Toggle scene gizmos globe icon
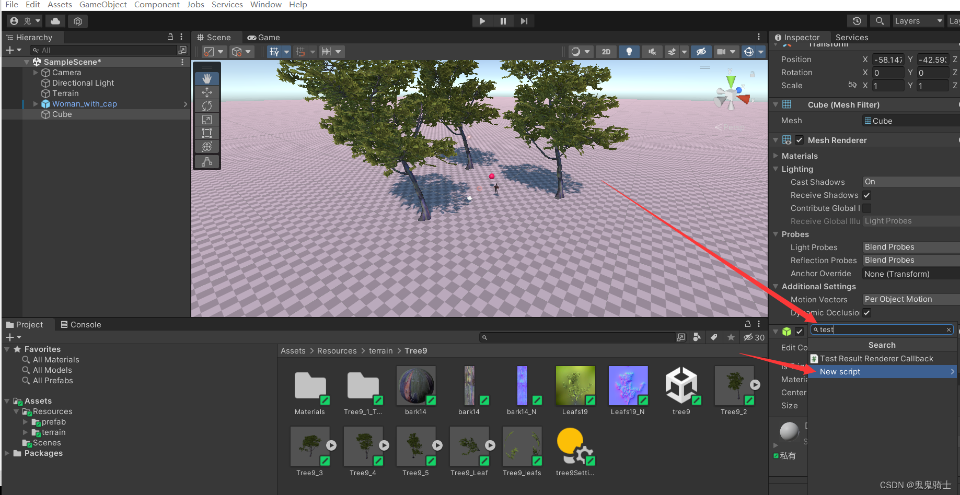This screenshot has height=495, width=960. click(x=749, y=52)
